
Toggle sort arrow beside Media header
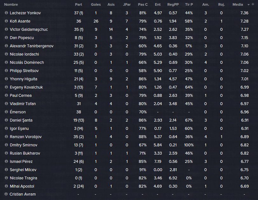[x=248, y=5]
